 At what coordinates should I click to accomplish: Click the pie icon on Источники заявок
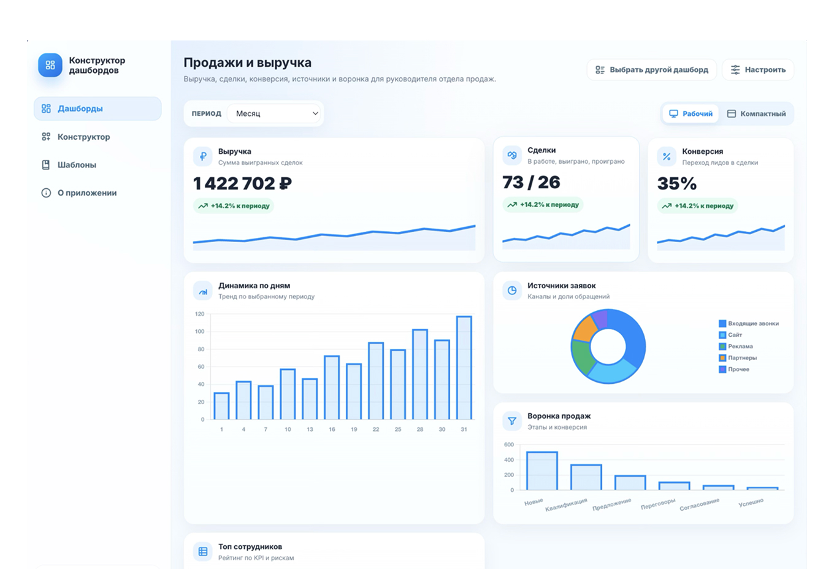(x=512, y=291)
